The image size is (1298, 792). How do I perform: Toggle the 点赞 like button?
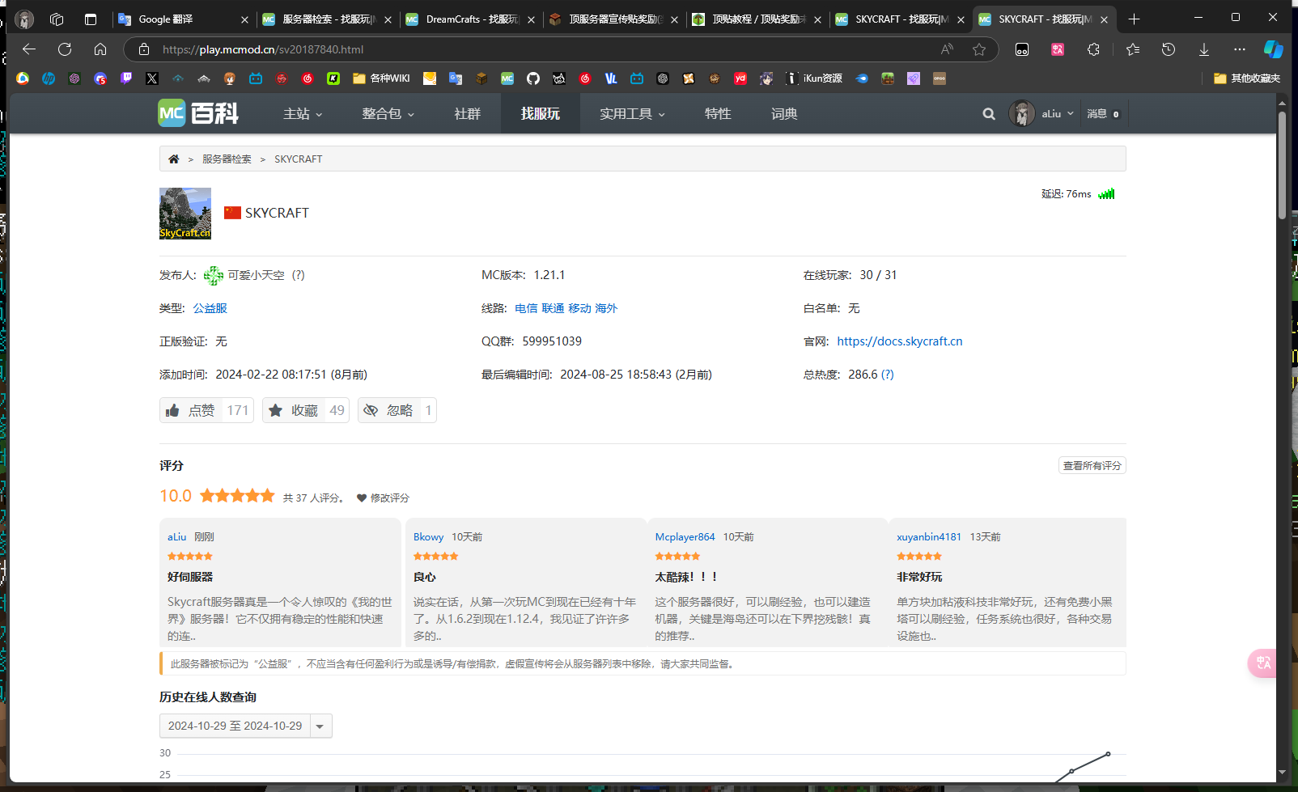tap(207, 410)
